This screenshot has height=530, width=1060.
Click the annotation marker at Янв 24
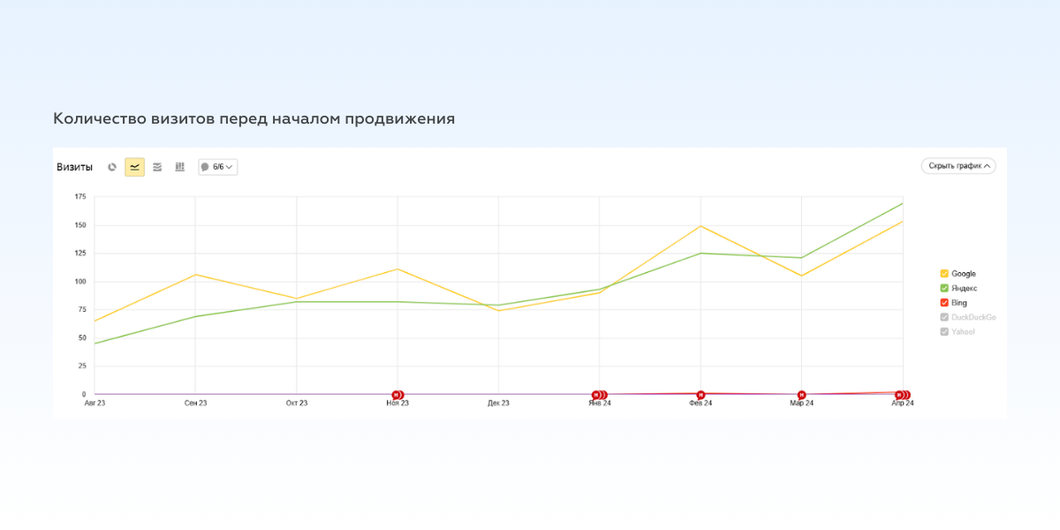[x=599, y=395]
